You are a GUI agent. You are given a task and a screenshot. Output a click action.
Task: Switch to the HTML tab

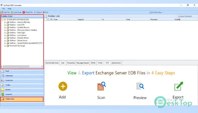tap(100, 63)
